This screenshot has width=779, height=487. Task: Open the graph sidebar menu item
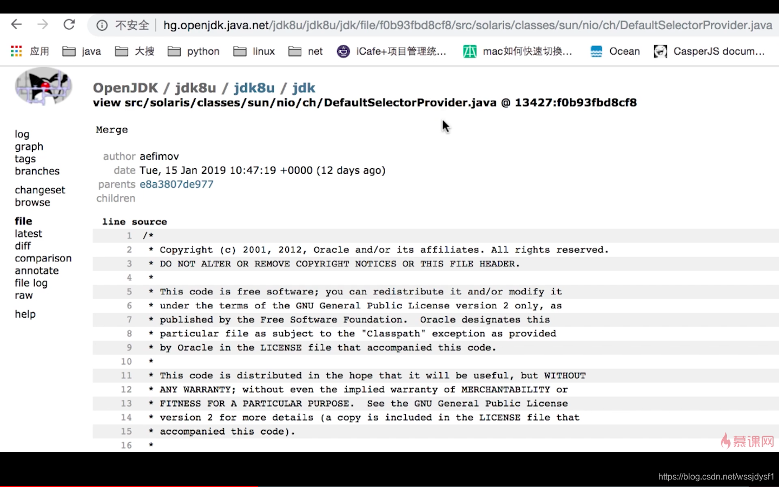(x=29, y=147)
